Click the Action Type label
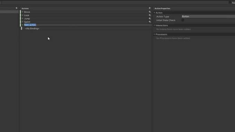 coord(163,17)
